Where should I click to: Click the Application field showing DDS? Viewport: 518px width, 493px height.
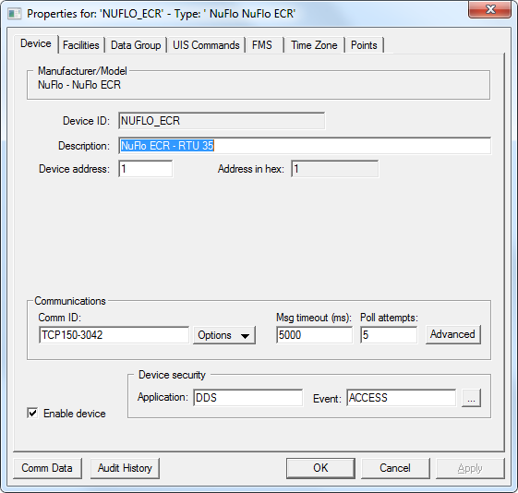click(247, 398)
